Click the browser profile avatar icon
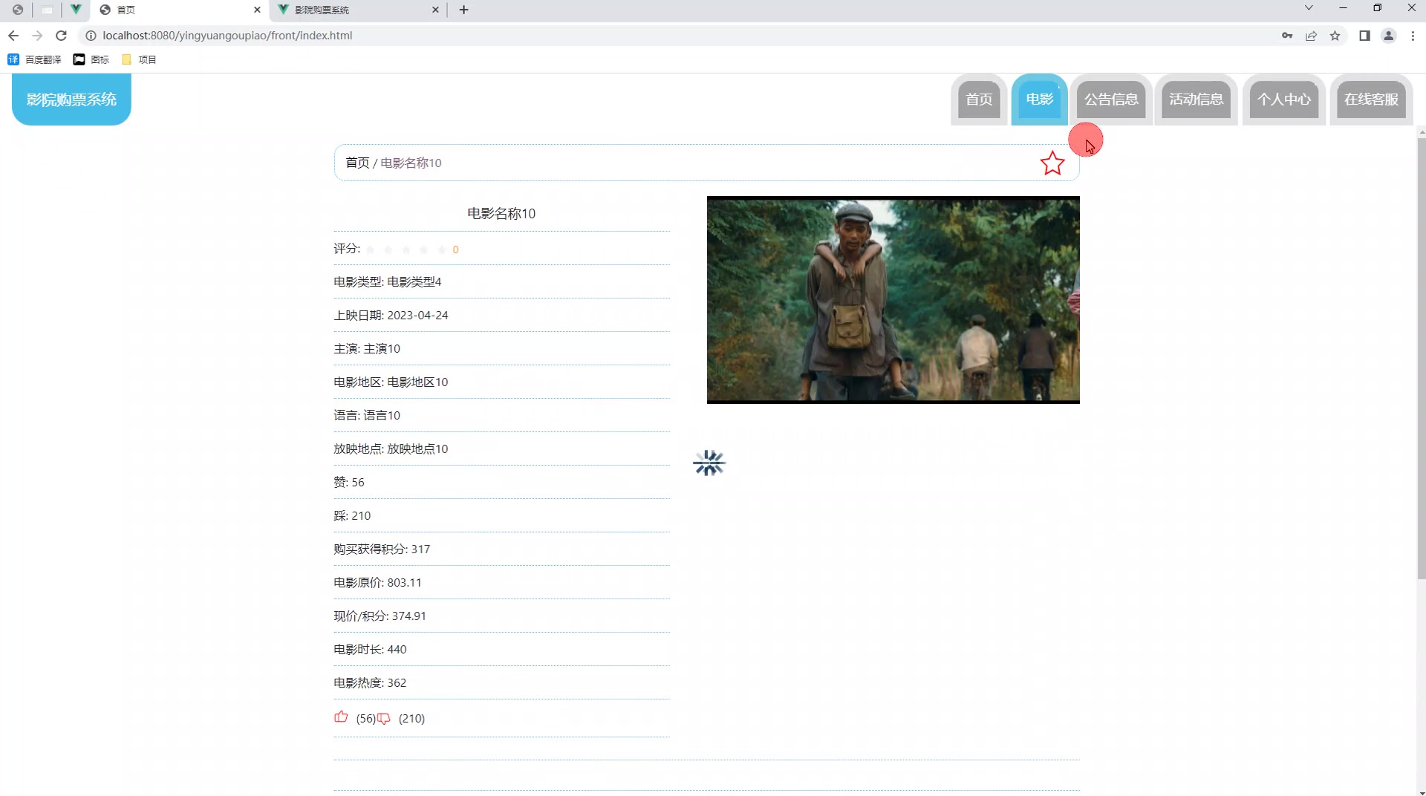1426x796 pixels. click(x=1388, y=35)
